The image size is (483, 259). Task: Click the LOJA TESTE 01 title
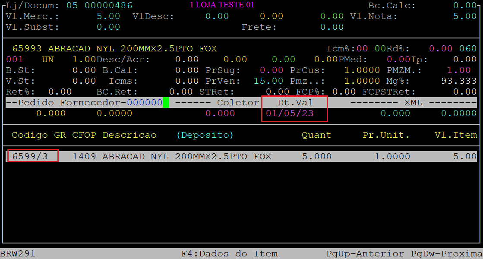(222, 5)
